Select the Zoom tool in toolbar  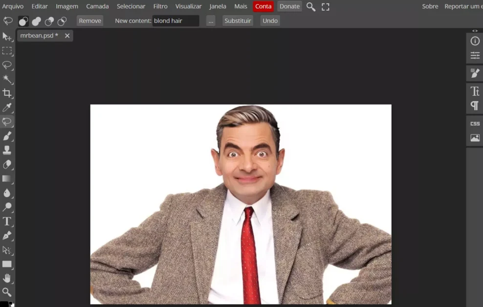click(x=7, y=292)
